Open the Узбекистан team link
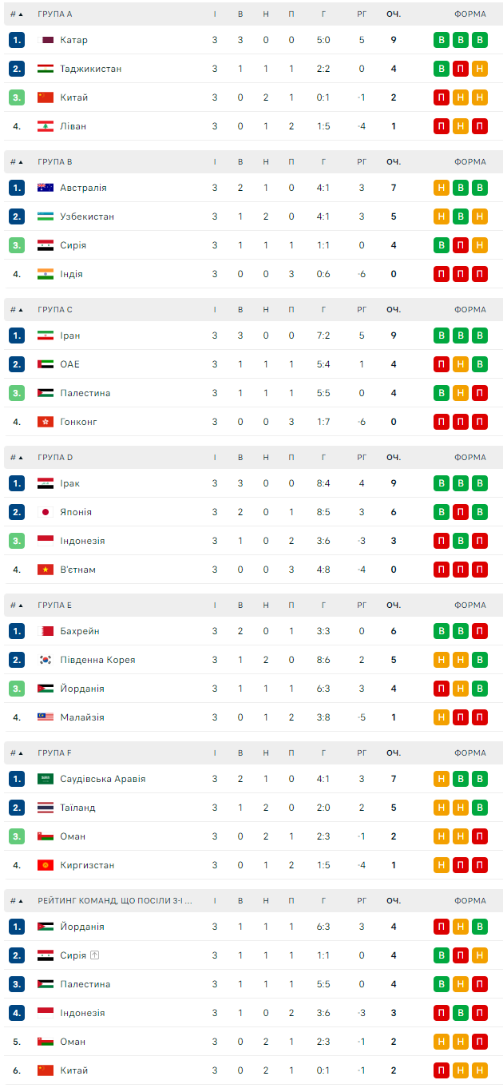503x1088 pixels. click(x=87, y=216)
